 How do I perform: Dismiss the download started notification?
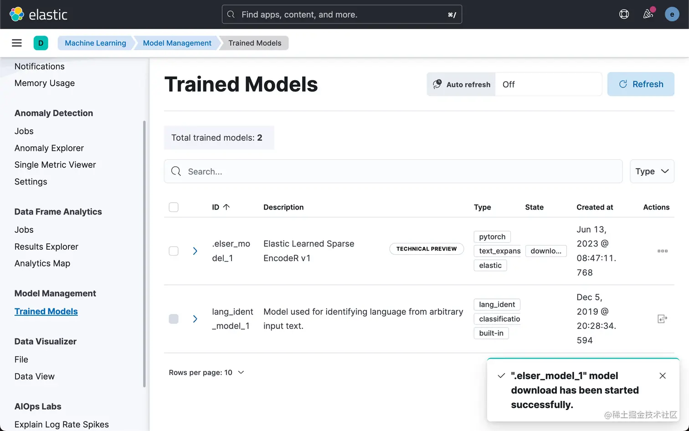click(x=663, y=376)
